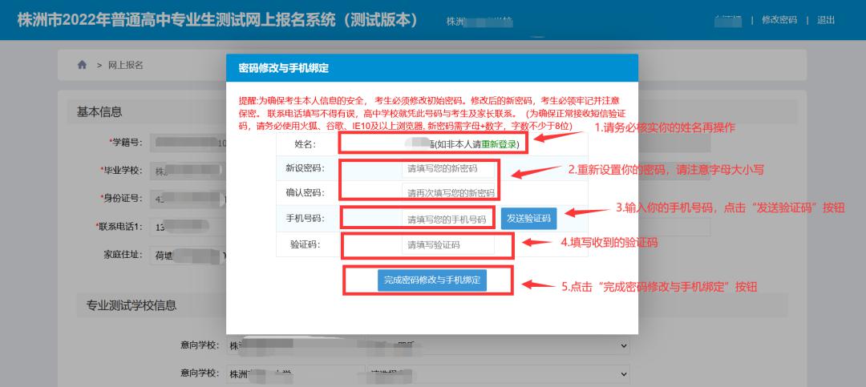This screenshot has height=387, width=866.
Task: Expand the dropdown arrow at the end of the first 意向学校 row
Action: click(x=624, y=345)
